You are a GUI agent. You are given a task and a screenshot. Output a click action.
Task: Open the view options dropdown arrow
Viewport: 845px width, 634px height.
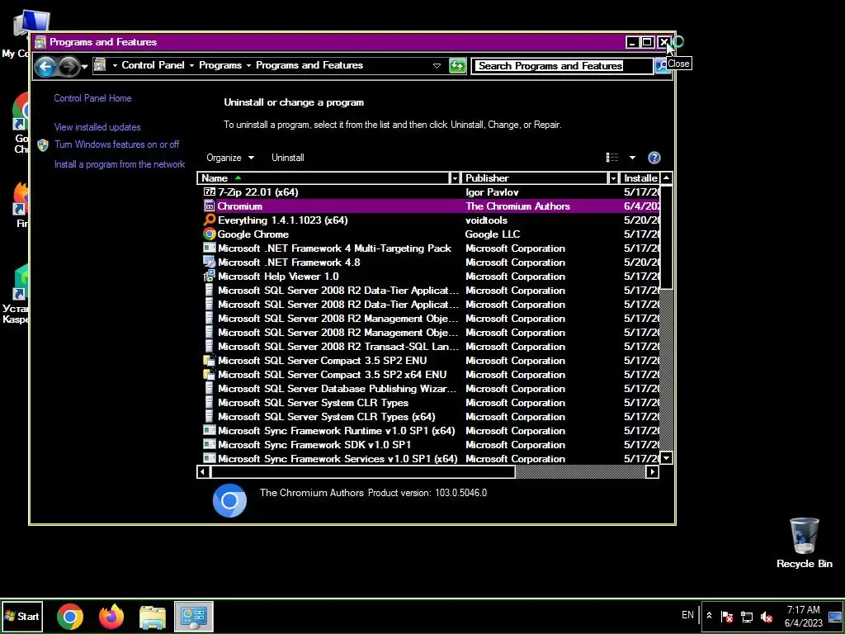632,158
